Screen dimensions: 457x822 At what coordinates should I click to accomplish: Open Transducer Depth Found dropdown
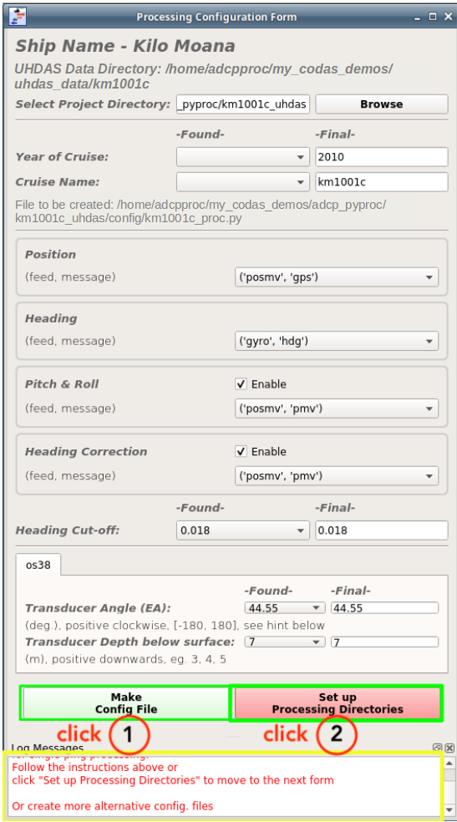point(285,642)
